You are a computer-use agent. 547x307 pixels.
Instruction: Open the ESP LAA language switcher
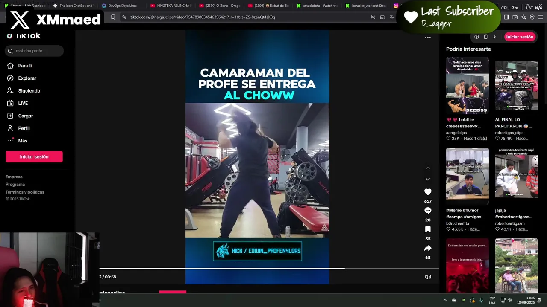[x=492, y=300]
